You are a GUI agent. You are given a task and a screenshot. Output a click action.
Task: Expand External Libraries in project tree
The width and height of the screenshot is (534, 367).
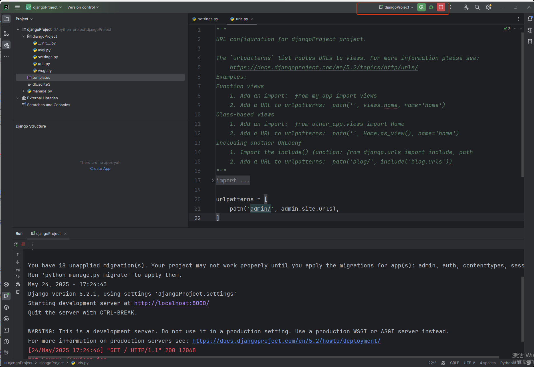coord(18,98)
